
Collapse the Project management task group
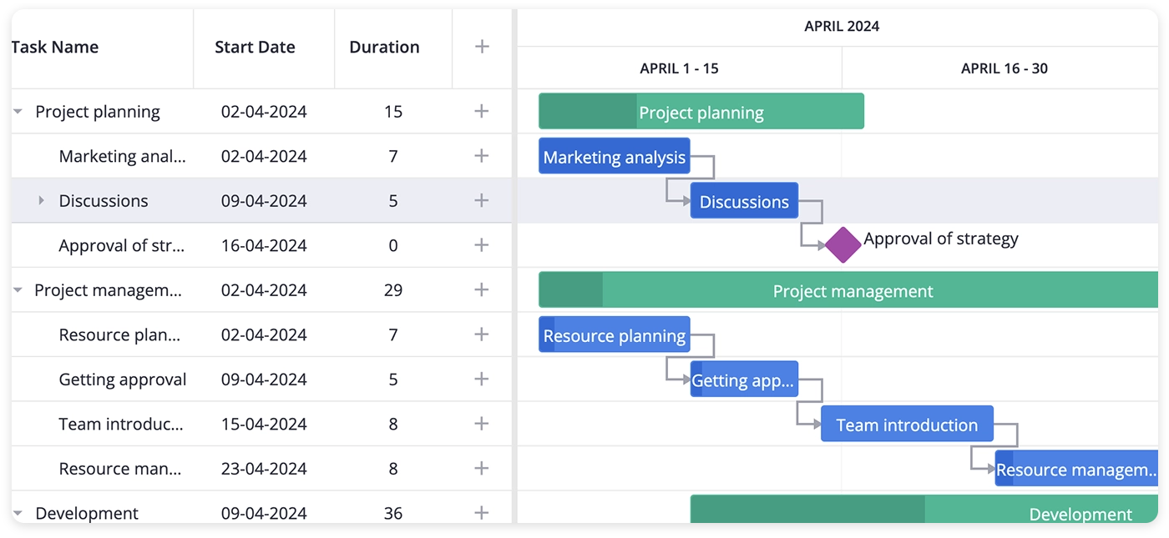click(18, 290)
